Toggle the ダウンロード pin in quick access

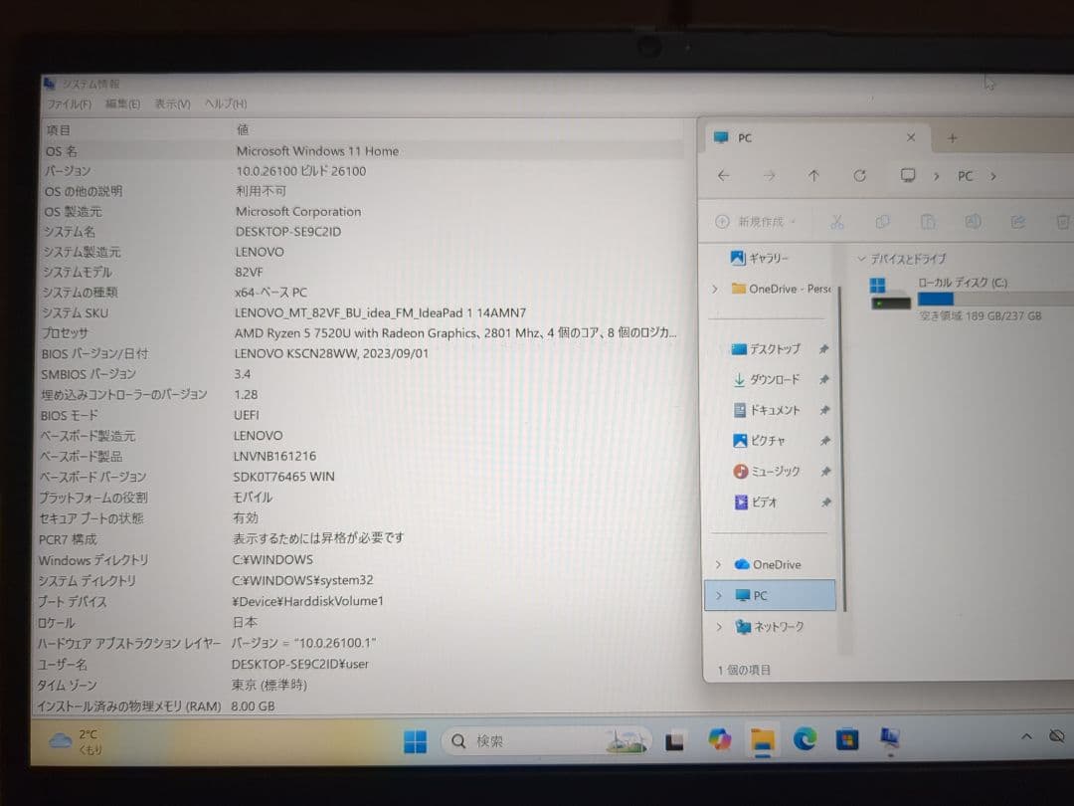click(825, 379)
